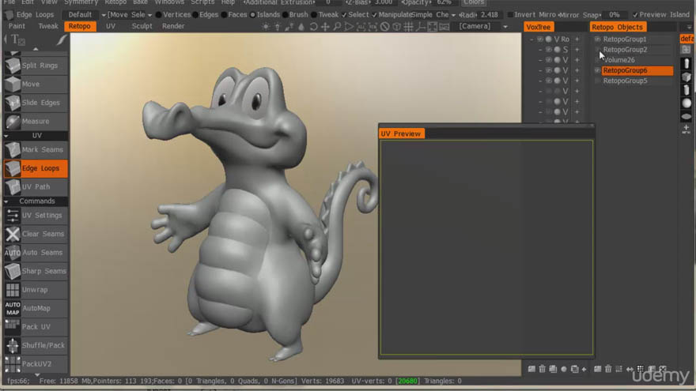Open the Simple Che dropdown

433,15
